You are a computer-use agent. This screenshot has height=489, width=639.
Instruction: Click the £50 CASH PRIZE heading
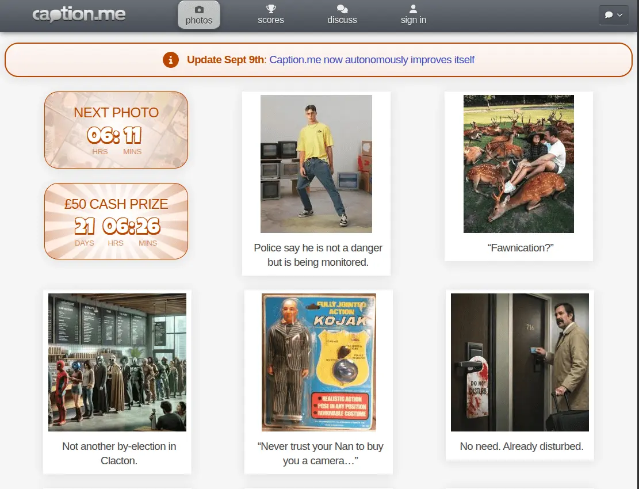(x=116, y=204)
